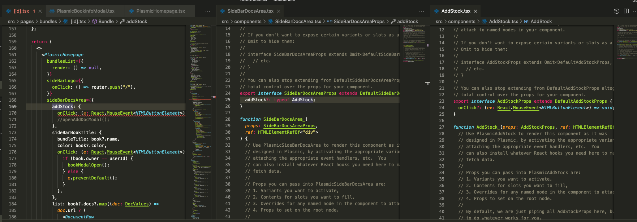Click the DocValues type link on line 184

coord(137,204)
